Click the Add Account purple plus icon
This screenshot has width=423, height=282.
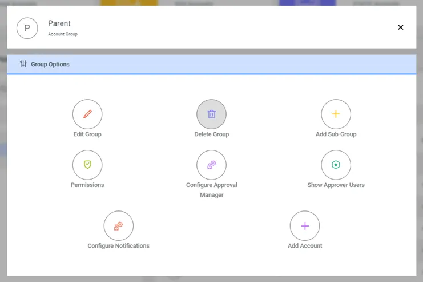coord(305,226)
